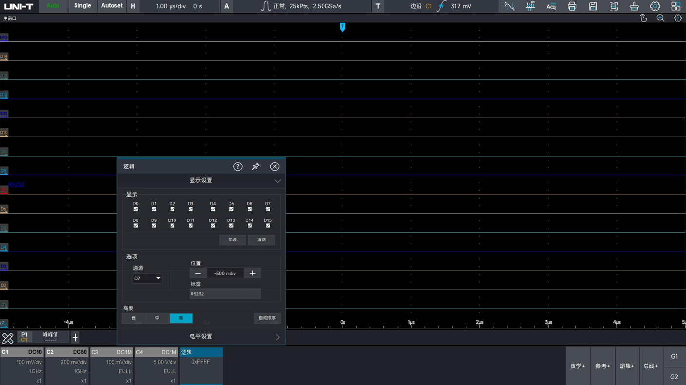
Task: Collapse the 显示设置 section chevron
Action: coord(277,181)
